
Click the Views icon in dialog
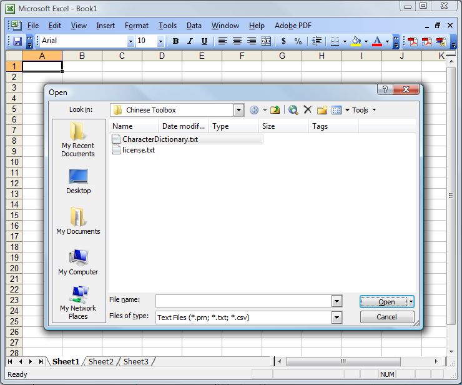click(337, 110)
